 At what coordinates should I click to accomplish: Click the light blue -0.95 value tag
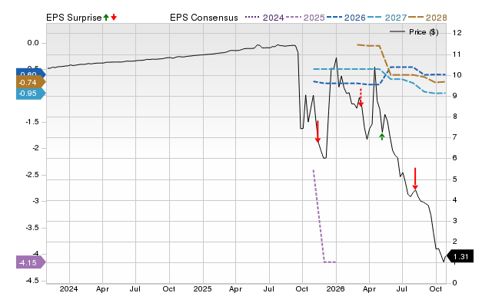(31, 94)
